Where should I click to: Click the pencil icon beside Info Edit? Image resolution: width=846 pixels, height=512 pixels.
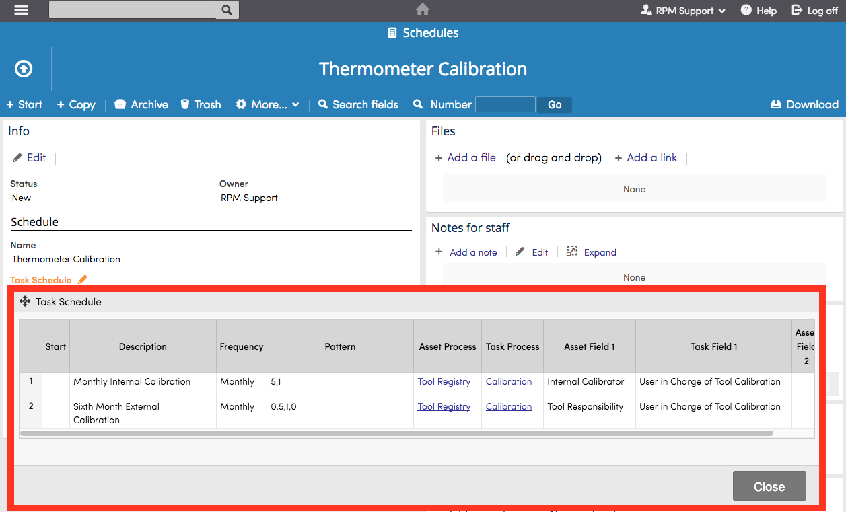point(17,158)
